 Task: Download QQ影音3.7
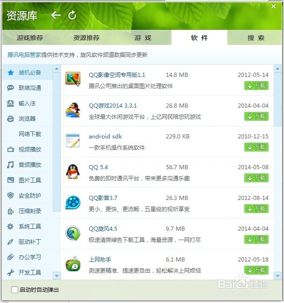[x=256, y=209]
